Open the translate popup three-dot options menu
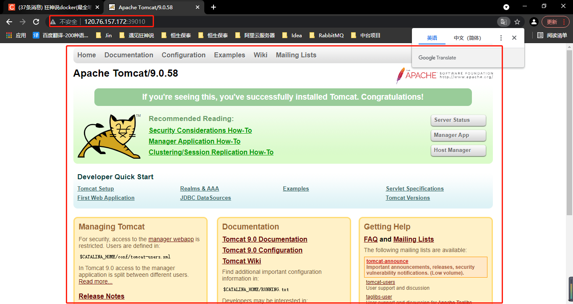This screenshot has height=304, width=573. point(501,38)
